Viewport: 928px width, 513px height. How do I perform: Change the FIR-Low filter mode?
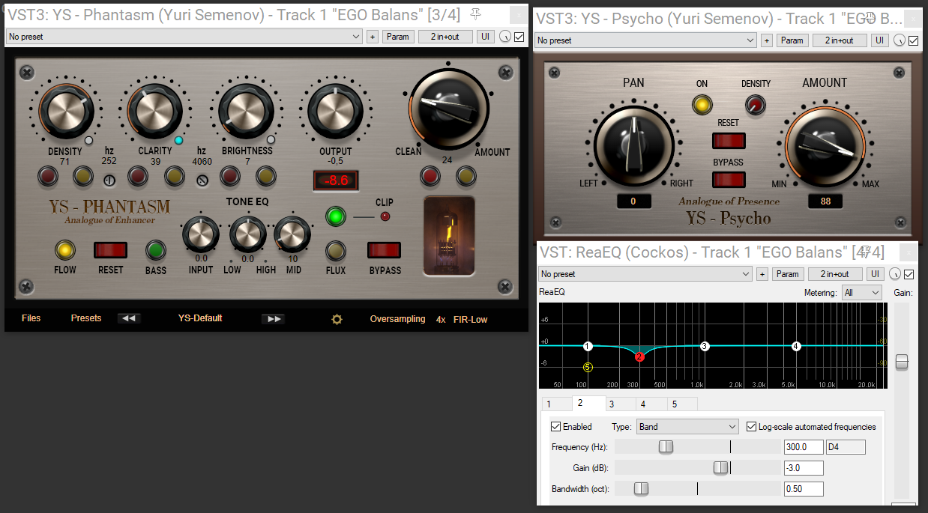[470, 319]
